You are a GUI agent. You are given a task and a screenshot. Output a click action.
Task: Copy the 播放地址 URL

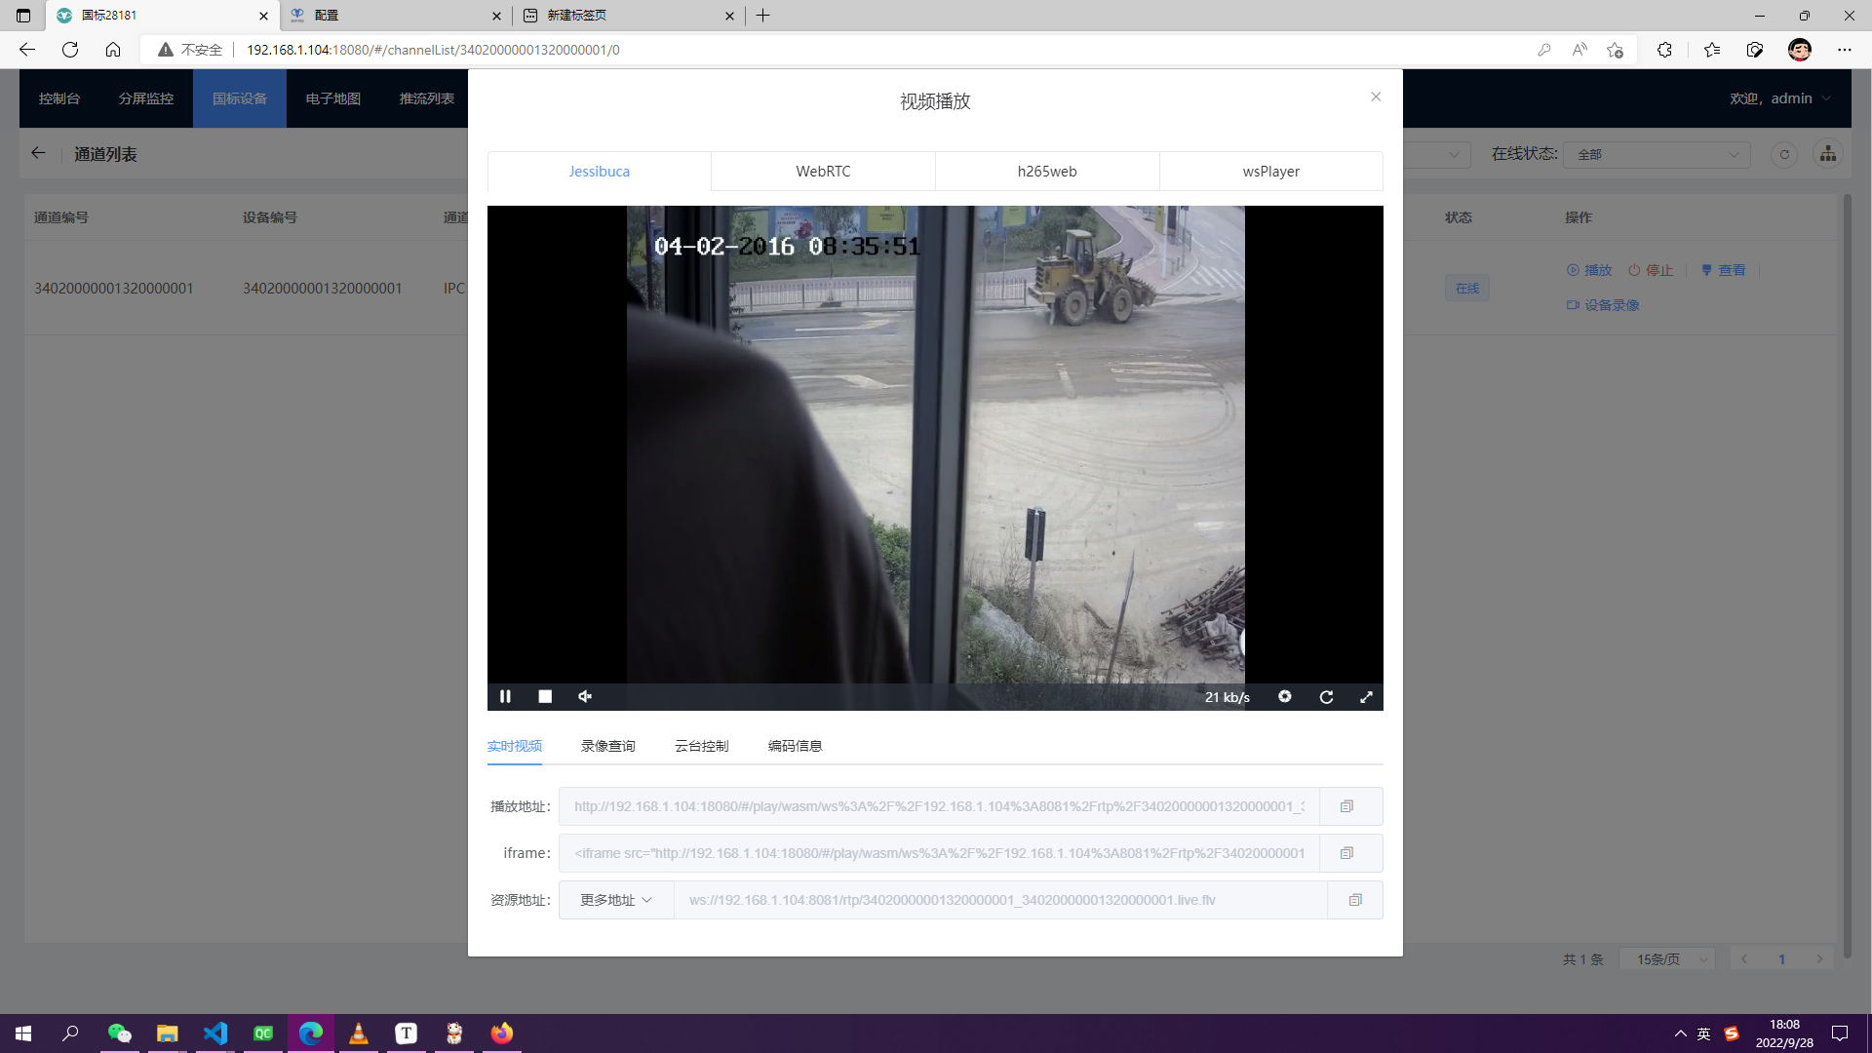pyautogui.click(x=1346, y=806)
